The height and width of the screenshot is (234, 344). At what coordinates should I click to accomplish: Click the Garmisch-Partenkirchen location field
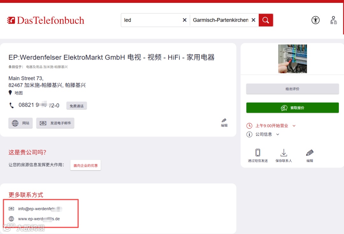click(220, 20)
